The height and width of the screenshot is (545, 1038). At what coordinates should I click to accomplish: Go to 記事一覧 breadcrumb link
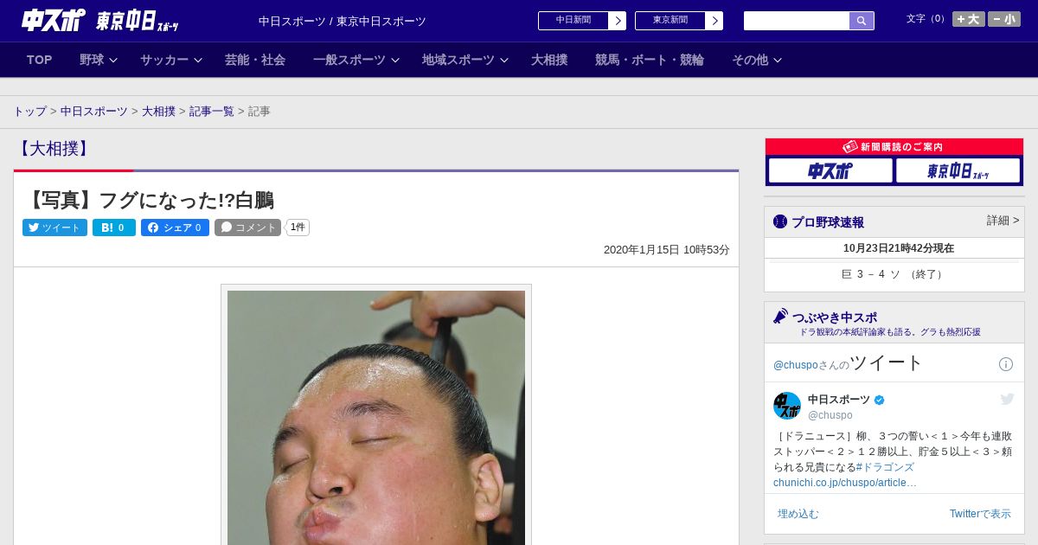click(212, 112)
